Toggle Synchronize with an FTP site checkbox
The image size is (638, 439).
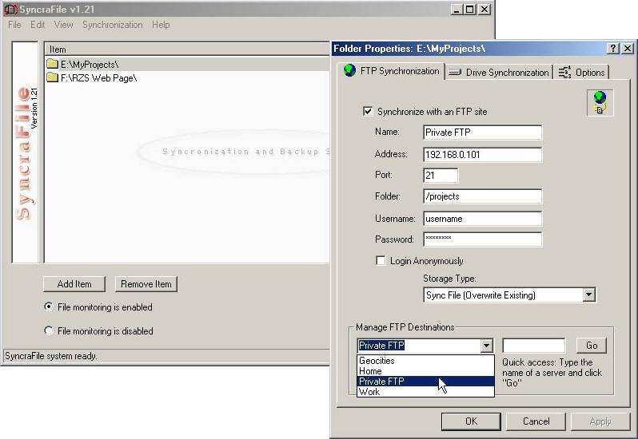pyautogui.click(x=368, y=111)
